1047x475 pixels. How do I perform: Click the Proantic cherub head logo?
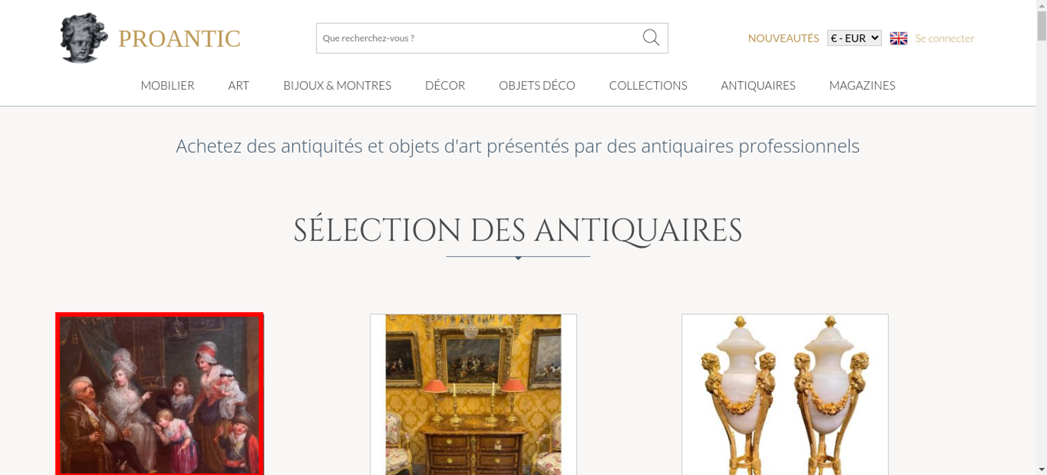(x=83, y=38)
